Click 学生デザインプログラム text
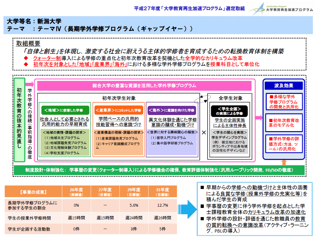 coord(229,137)
